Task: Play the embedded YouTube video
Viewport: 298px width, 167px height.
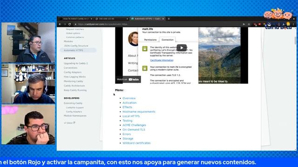Action: click(182, 48)
